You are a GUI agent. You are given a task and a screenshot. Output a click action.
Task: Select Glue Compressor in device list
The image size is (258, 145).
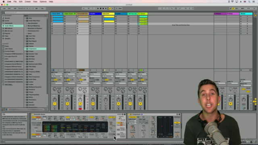[34, 77]
